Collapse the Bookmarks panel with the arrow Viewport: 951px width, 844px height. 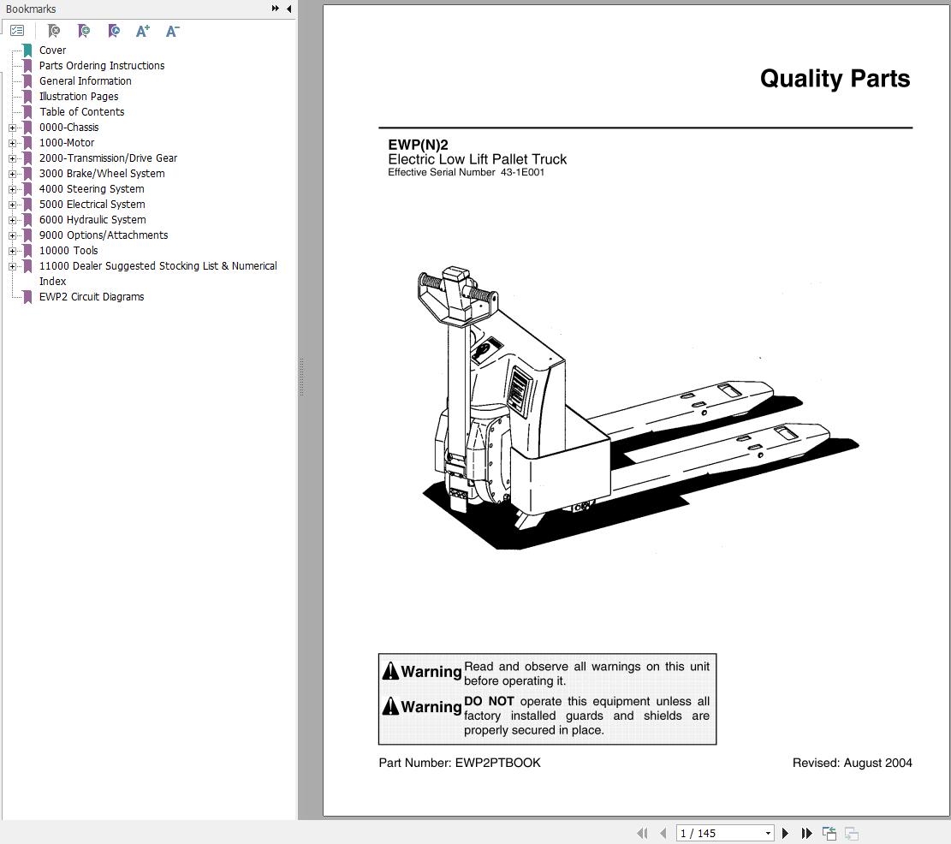(x=288, y=9)
